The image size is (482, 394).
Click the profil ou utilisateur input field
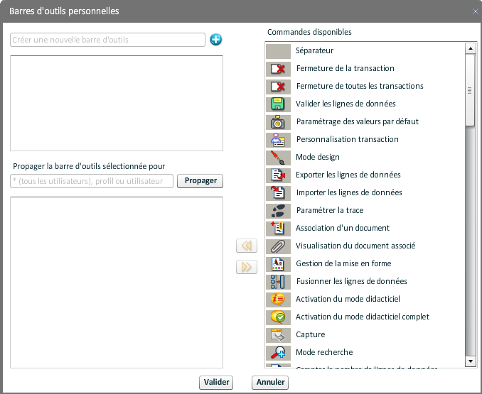pyautogui.click(x=92, y=181)
